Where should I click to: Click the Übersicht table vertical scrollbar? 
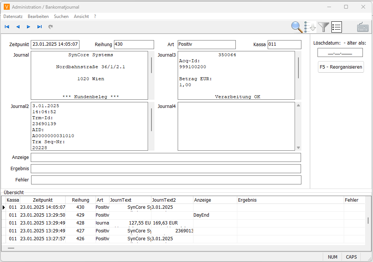point(369,221)
